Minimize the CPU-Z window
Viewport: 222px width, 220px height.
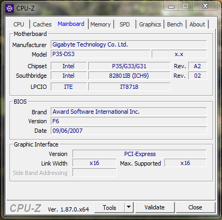(171, 7)
